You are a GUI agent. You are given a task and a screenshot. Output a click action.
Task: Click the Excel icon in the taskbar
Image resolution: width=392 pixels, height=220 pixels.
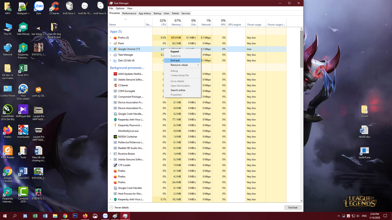[x=35, y=216]
